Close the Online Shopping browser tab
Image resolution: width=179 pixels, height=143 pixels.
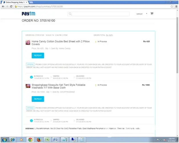pyautogui.click(x=27, y=2)
